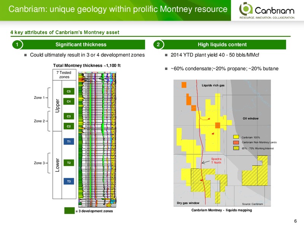Viewport: 304px width, 228px height.
Task: Click the large hatched block at map right
Action: [x=255, y=171]
